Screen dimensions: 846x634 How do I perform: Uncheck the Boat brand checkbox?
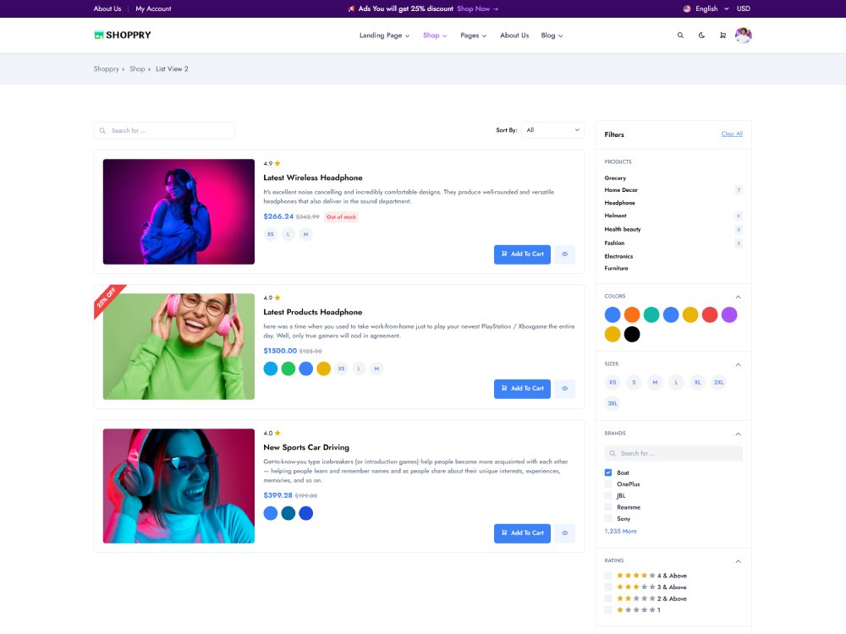click(608, 473)
